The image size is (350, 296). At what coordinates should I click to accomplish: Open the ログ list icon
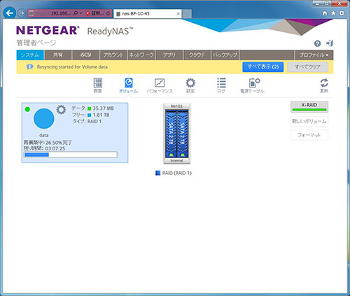(x=221, y=85)
